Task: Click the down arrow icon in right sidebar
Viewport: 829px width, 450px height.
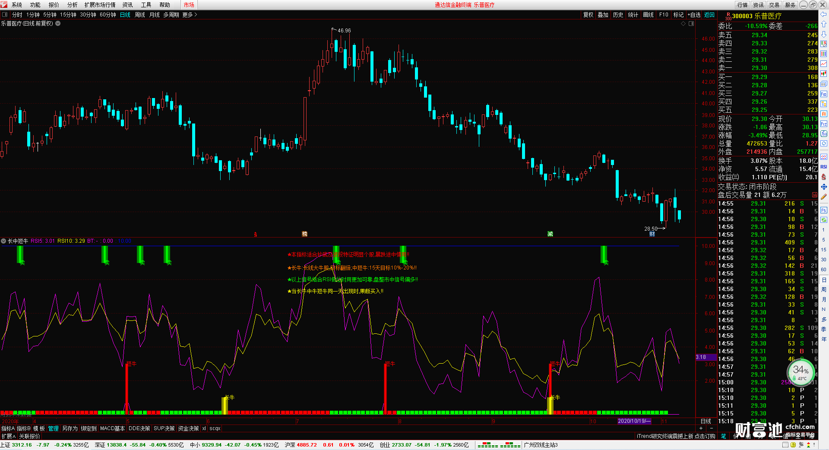Action: [824, 34]
